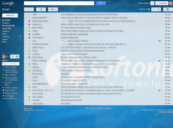Image resolution: width=173 pixels, height=128 pixels.
Task: Open the Twitter label
Action: [5, 39]
